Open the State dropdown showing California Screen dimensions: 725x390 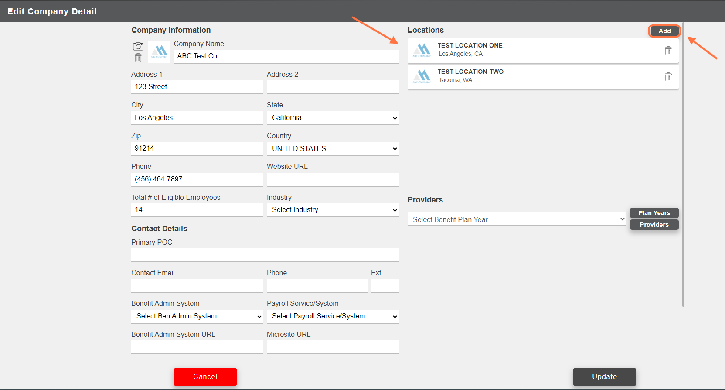[x=333, y=118]
